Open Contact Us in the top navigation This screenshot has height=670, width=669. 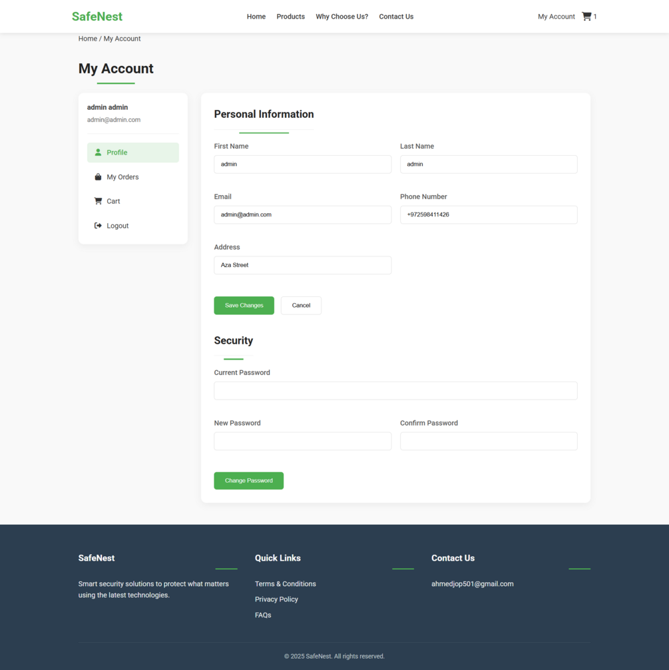[396, 16]
